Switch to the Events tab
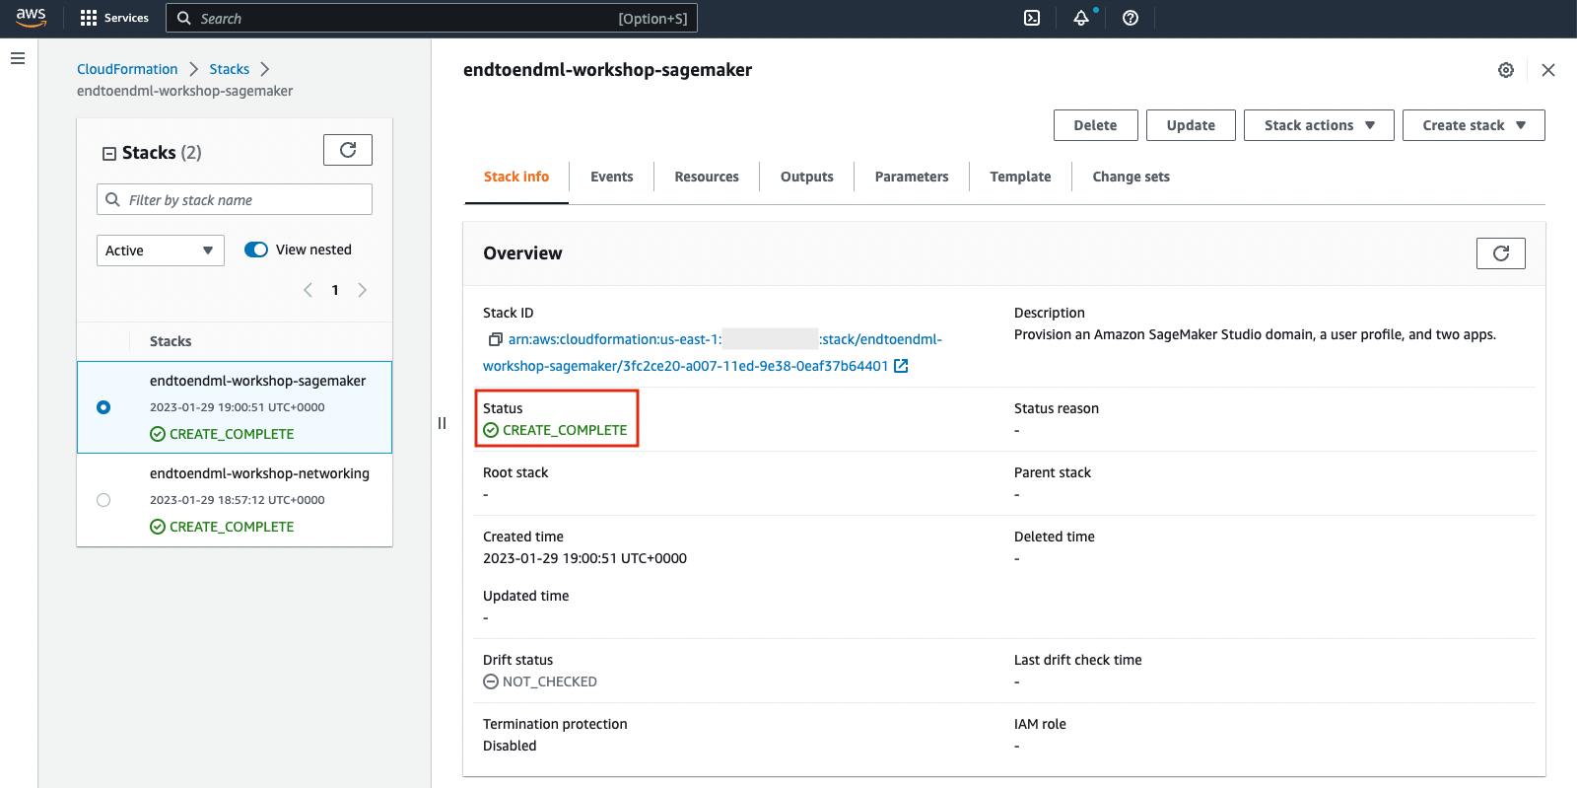This screenshot has width=1577, height=788. coord(612,177)
